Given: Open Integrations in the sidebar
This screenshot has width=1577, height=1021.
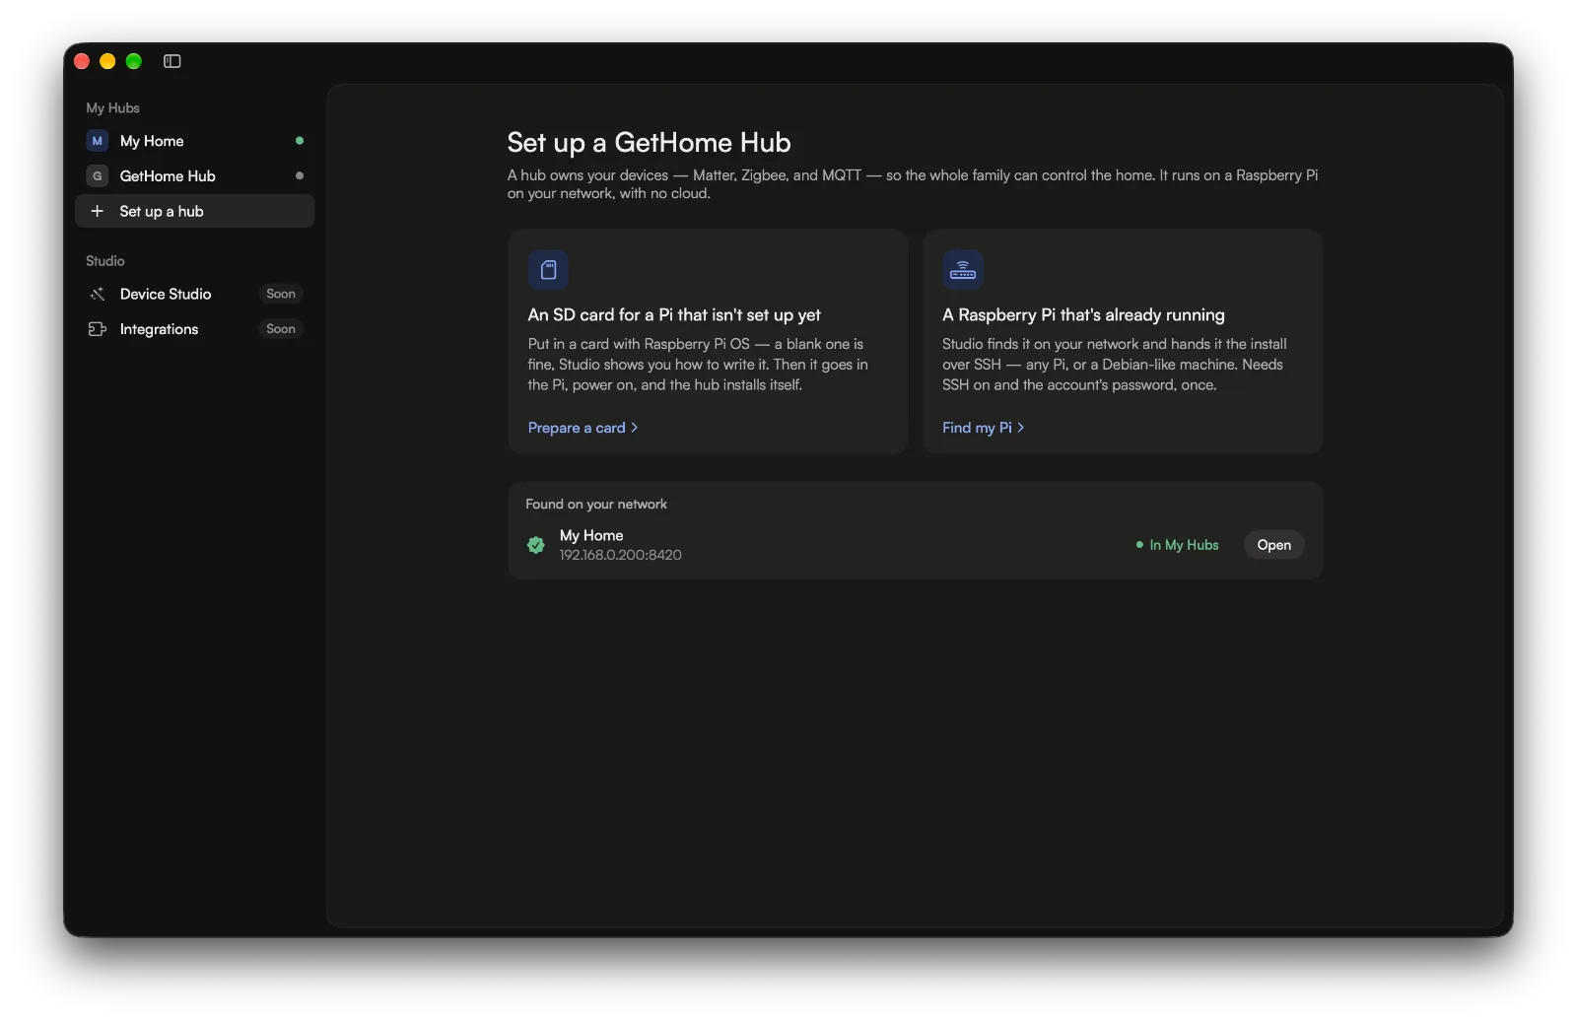Looking at the screenshot, I should 195,329.
